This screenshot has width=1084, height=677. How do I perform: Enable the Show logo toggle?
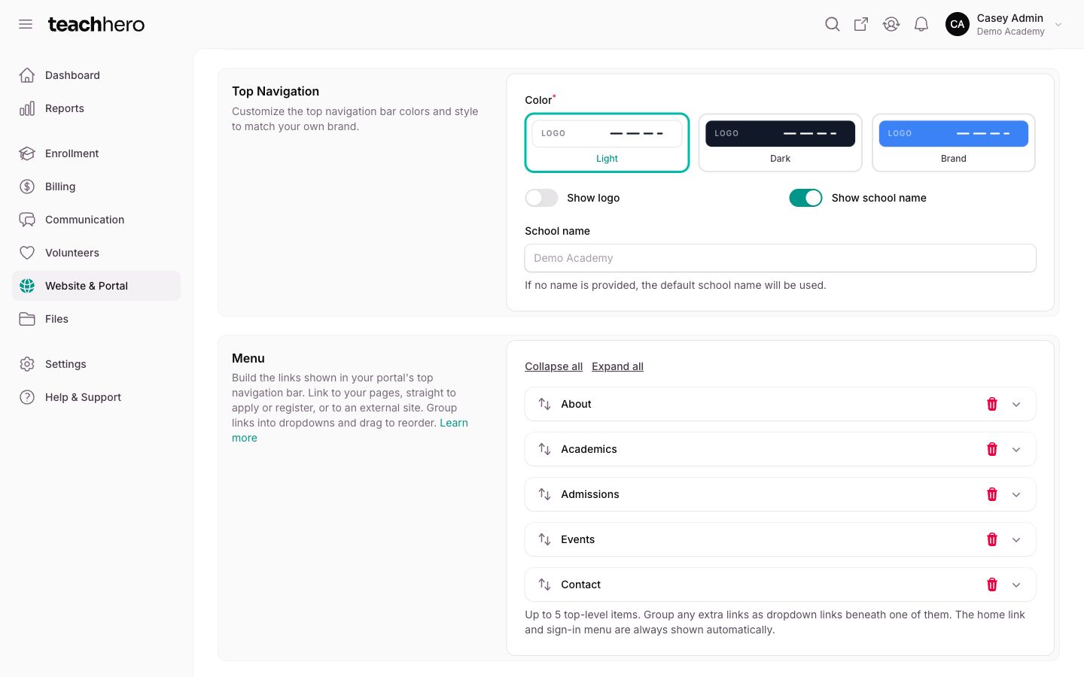point(541,198)
